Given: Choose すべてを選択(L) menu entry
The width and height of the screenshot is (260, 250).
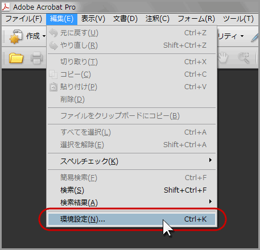Looking at the screenshot, I should 132,132.
